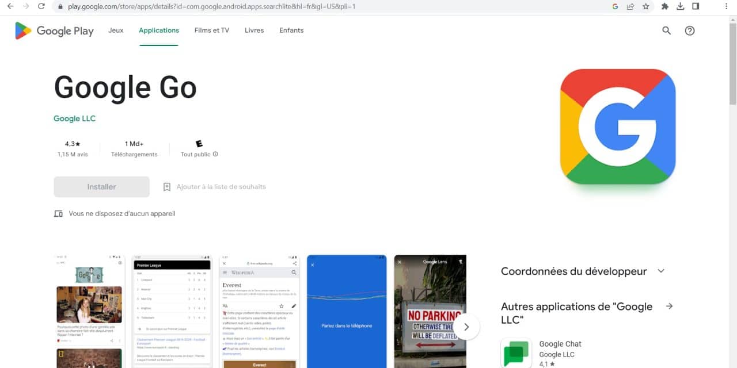737x368 pixels.
Task: Open Autres applications de Google LLC arrow
Action: coord(669,306)
